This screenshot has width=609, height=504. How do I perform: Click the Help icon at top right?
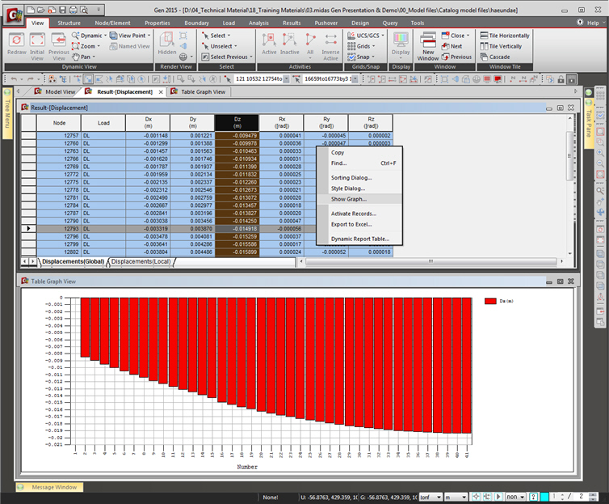pos(589,23)
